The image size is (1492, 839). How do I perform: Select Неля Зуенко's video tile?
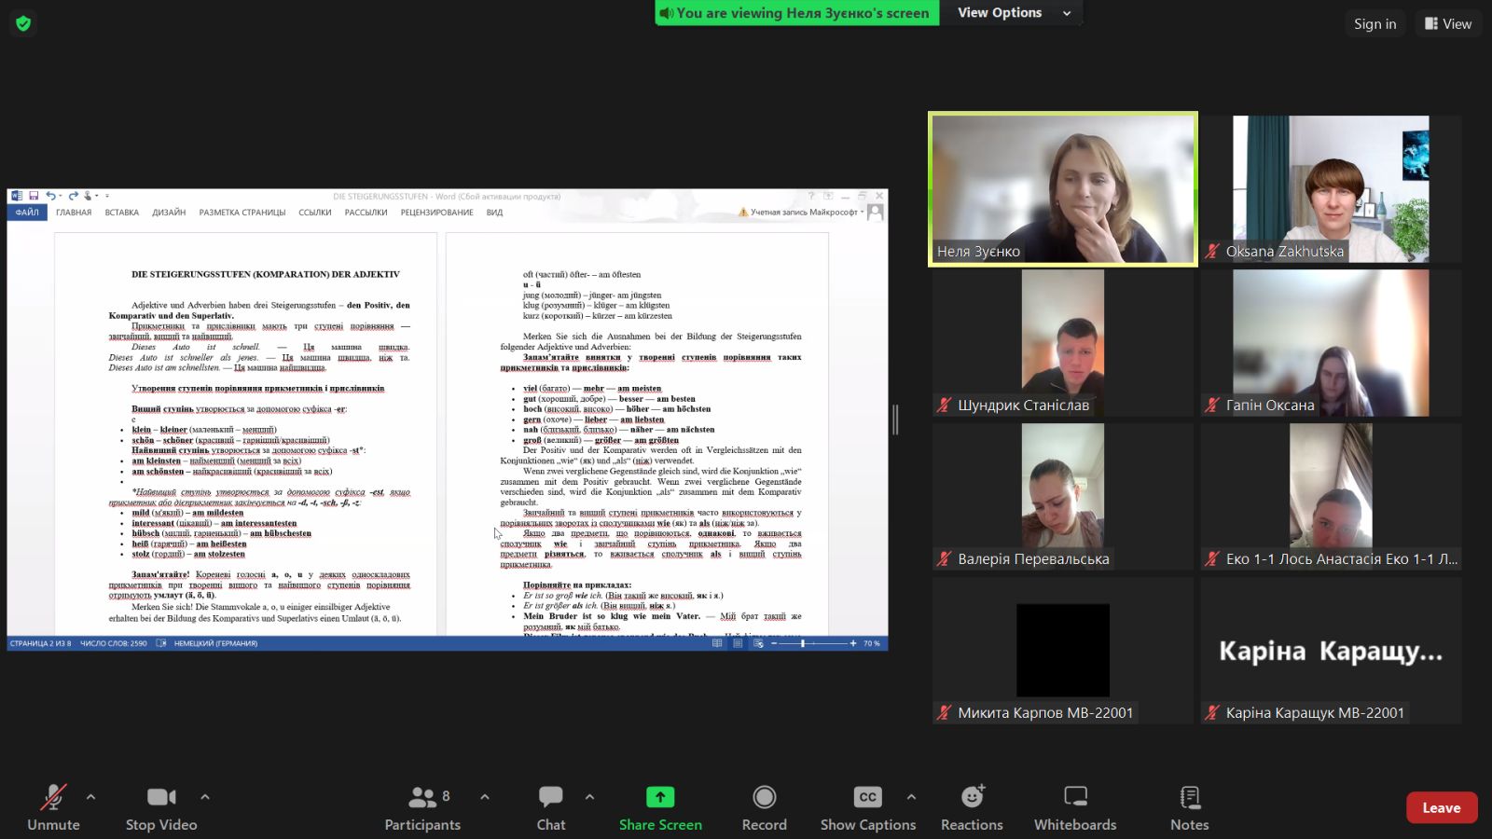[1063, 189]
